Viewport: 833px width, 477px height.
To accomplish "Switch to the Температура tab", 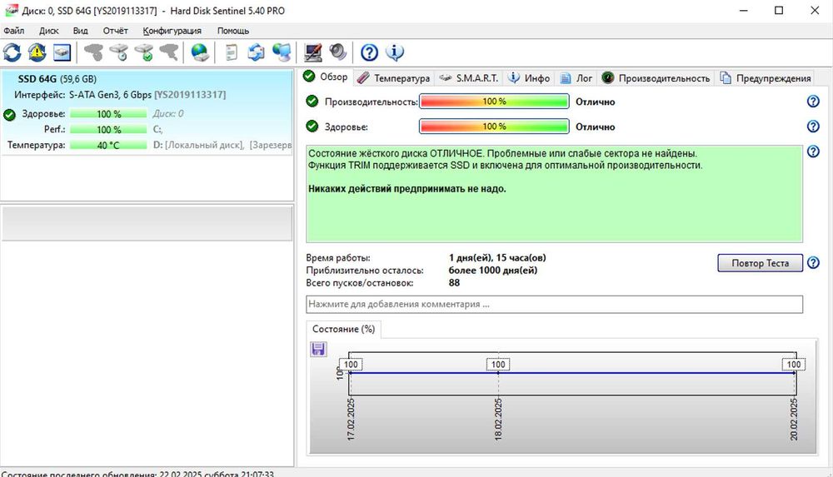I will (x=394, y=78).
